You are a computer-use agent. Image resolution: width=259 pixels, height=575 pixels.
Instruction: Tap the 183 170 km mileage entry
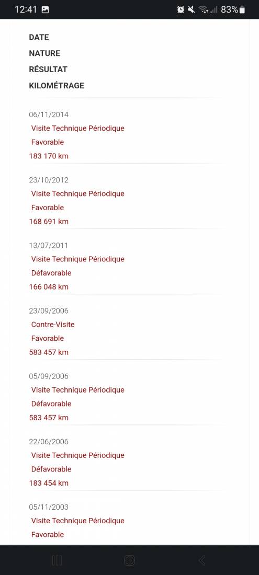(x=49, y=156)
